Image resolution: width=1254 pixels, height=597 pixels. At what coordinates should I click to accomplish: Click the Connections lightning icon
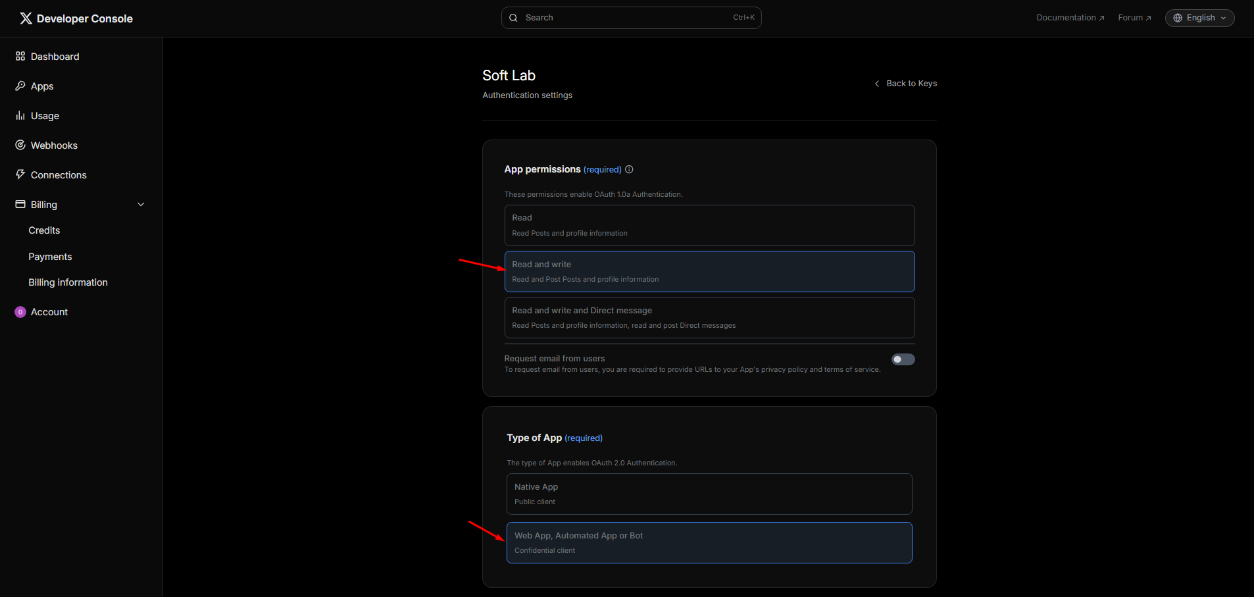pyautogui.click(x=20, y=175)
